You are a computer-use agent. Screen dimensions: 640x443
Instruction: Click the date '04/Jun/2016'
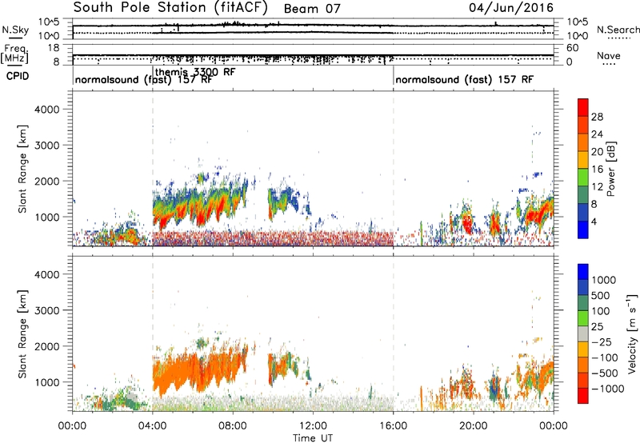click(x=511, y=8)
